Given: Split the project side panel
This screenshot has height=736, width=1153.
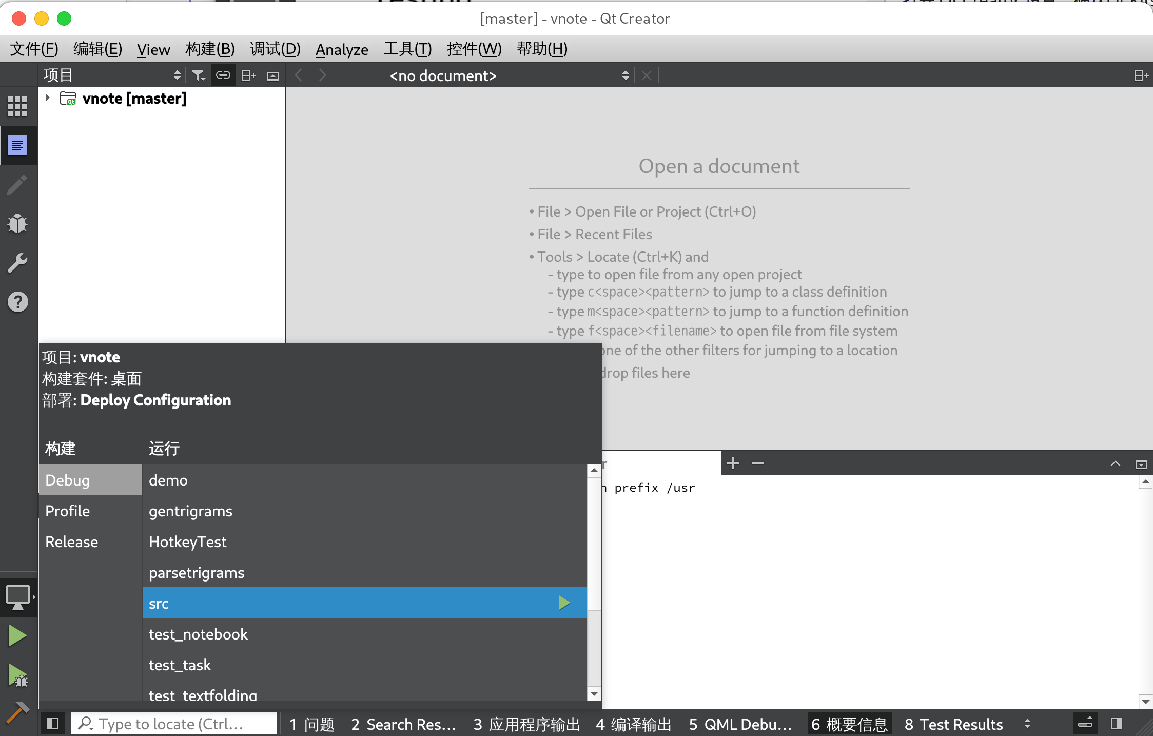Looking at the screenshot, I should (248, 75).
